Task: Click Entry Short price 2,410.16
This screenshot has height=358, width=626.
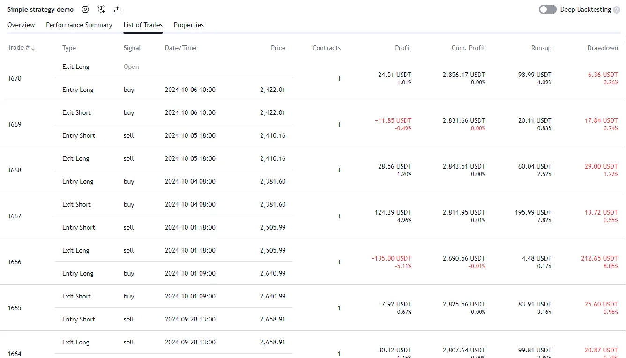Action: 273,135
